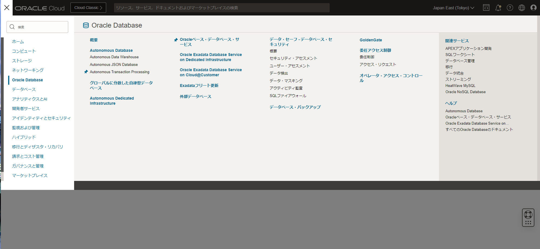Open Exadataフリート更新 link

199,85
